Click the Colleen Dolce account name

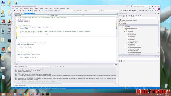click(153, 9)
